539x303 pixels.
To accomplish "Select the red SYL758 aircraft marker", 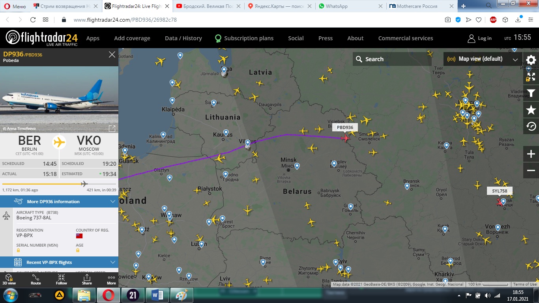I will (x=500, y=202).
